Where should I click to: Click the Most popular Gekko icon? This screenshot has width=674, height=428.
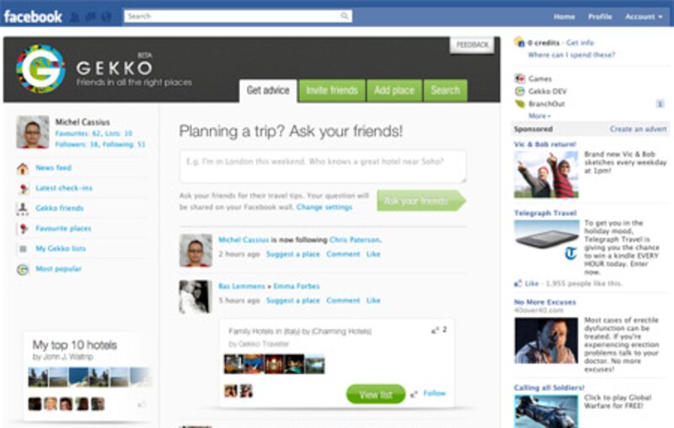click(23, 269)
